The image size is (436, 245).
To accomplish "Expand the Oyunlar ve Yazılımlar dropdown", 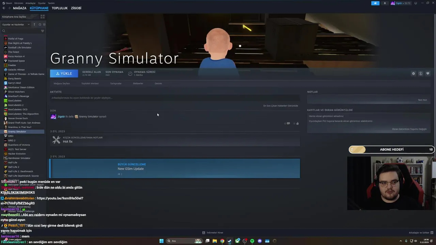I will 16,24.
